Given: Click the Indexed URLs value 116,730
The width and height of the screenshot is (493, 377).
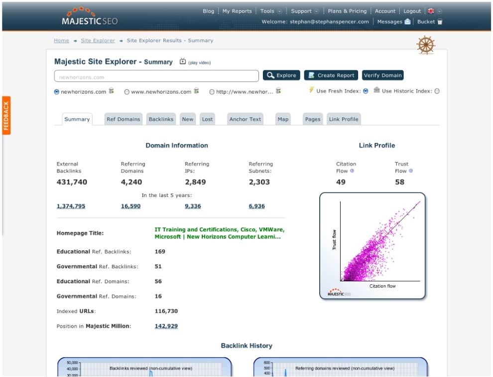Looking at the screenshot, I should [166, 311].
